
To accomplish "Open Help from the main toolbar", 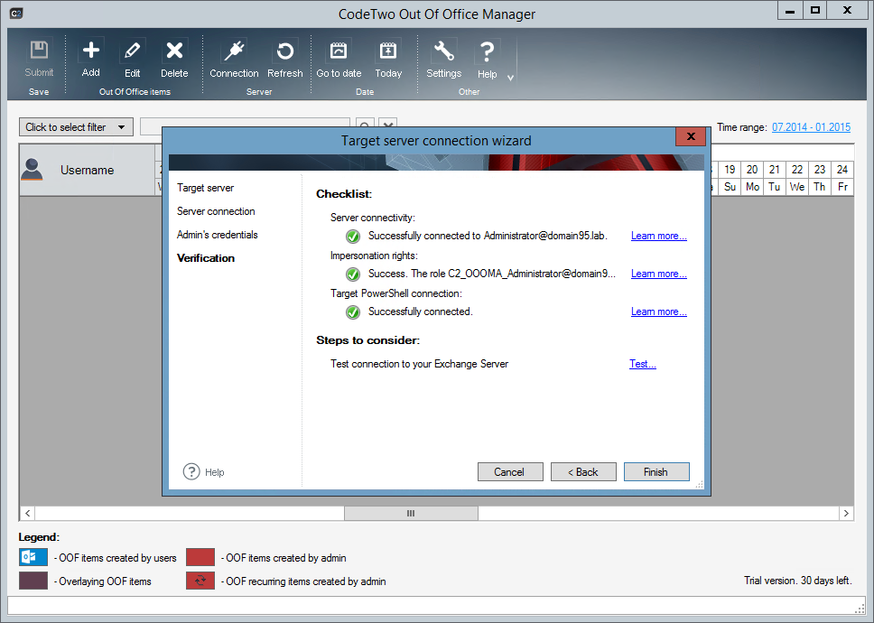I will pos(487,58).
